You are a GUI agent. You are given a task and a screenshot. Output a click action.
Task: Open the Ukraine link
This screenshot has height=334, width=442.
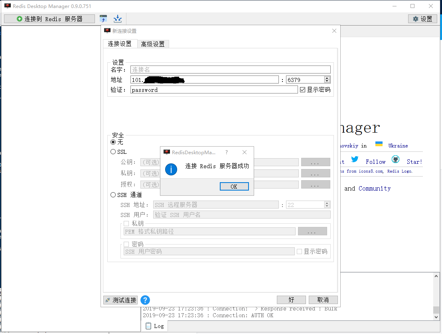pos(398,146)
